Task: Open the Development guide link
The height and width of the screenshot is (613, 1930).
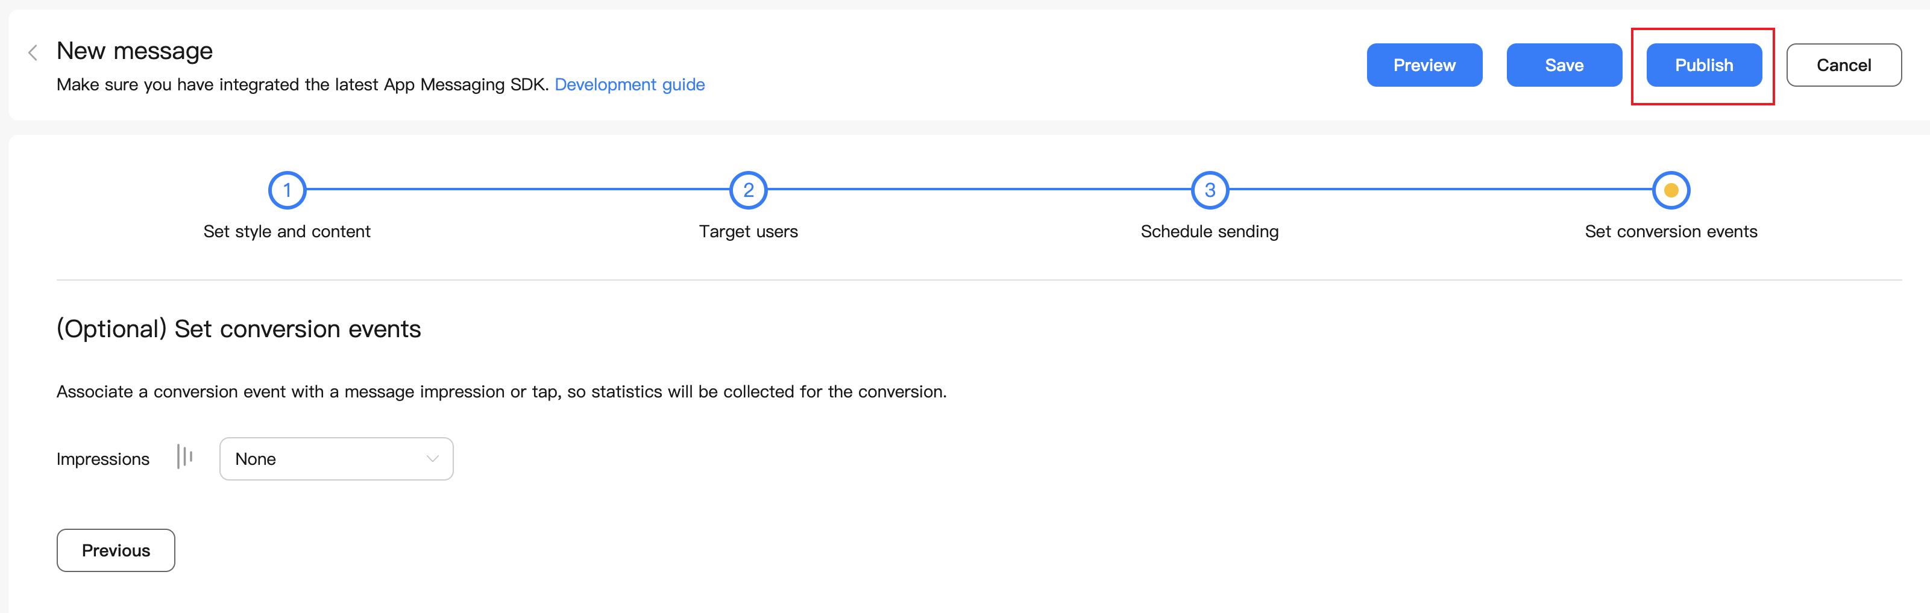Action: [x=629, y=84]
